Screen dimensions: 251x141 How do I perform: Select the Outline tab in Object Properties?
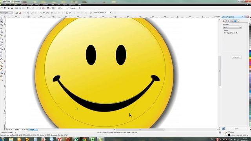226,21
